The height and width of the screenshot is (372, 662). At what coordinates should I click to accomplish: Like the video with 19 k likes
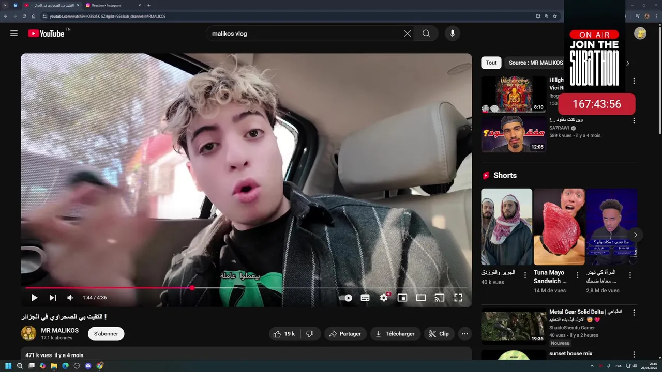[x=284, y=334]
